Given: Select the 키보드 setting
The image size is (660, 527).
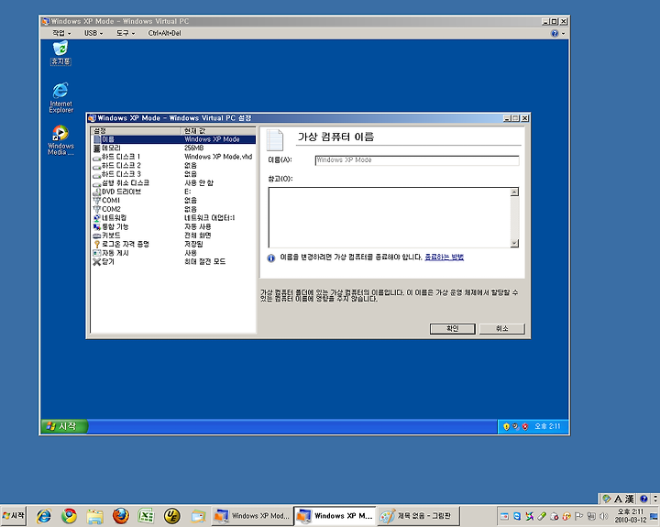Looking at the screenshot, I should coord(173,236).
